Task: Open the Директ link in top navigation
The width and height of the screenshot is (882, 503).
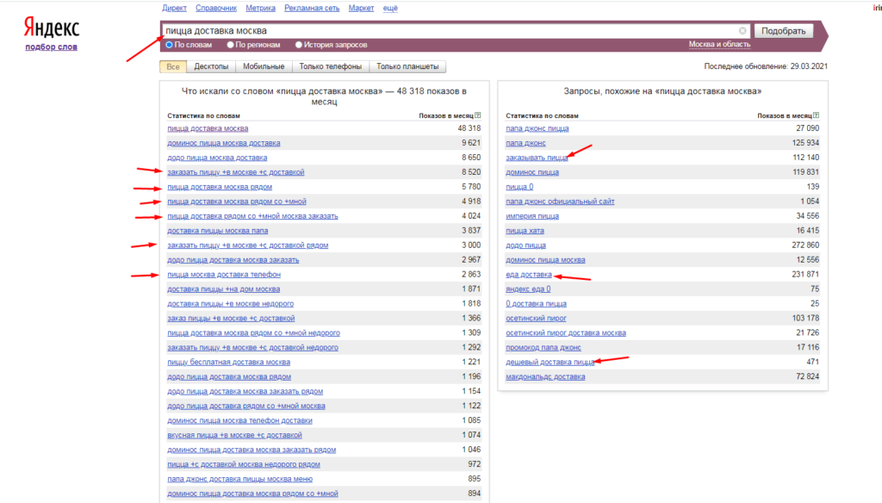Action: (175, 7)
